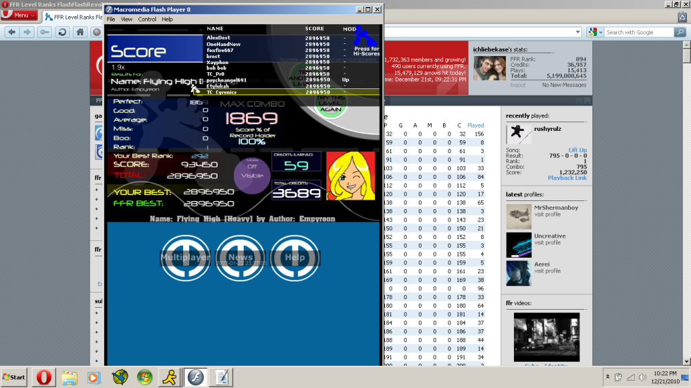Open the red Opera Menu dropdown
The height and width of the screenshot is (388, 691).
[x=19, y=16]
